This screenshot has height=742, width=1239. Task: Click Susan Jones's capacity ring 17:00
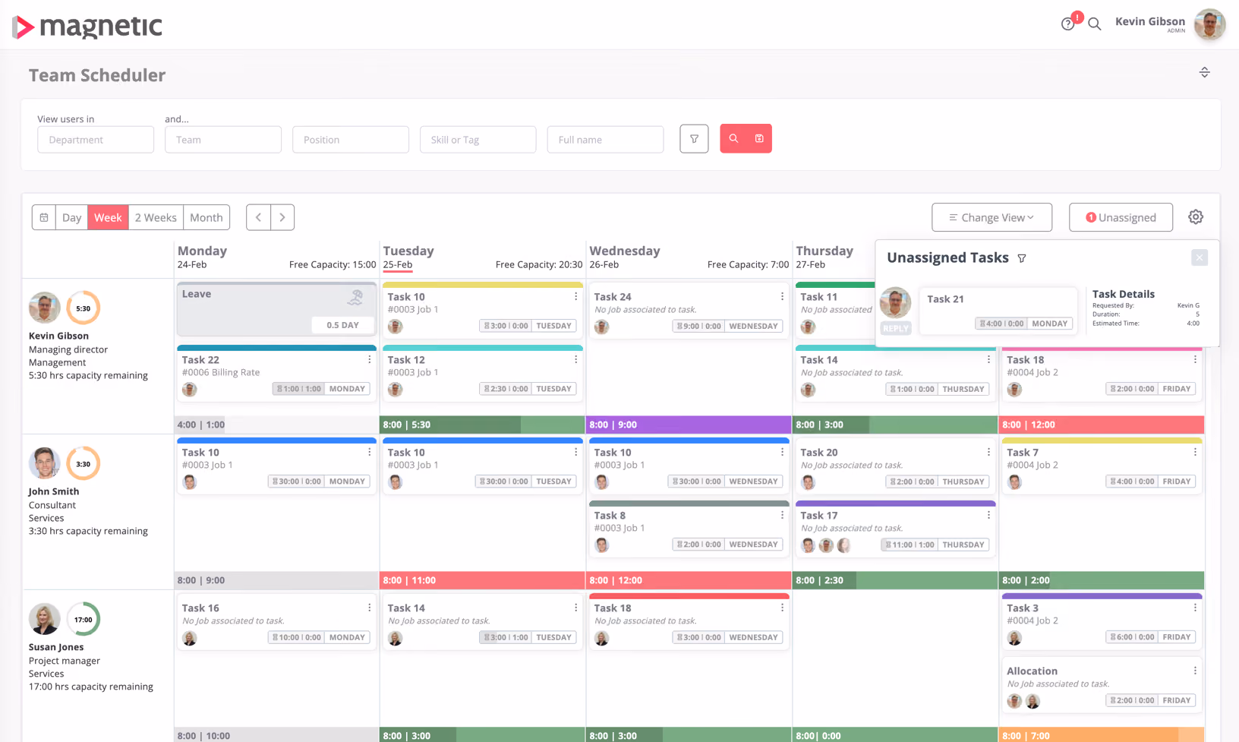click(84, 620)
